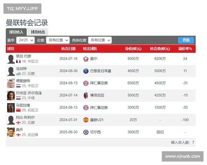Switch to the 球员转入 tab
207x165 pixels.
click(16, 32)
